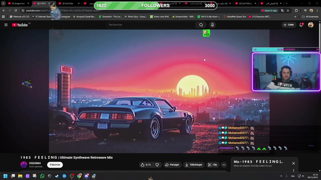
Task: Open the apps grid in bookmarks bar
Action: tap(3, 17)
